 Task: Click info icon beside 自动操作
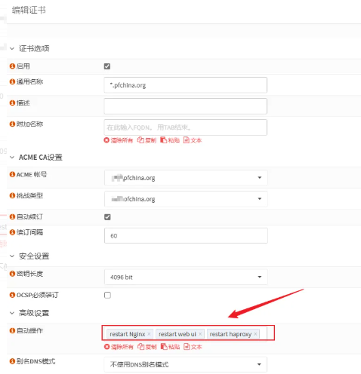12,330
